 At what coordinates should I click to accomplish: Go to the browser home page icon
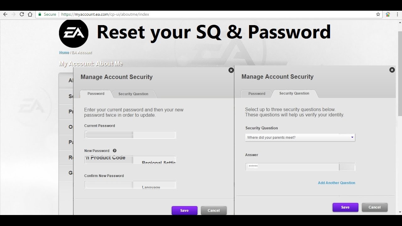30,14
